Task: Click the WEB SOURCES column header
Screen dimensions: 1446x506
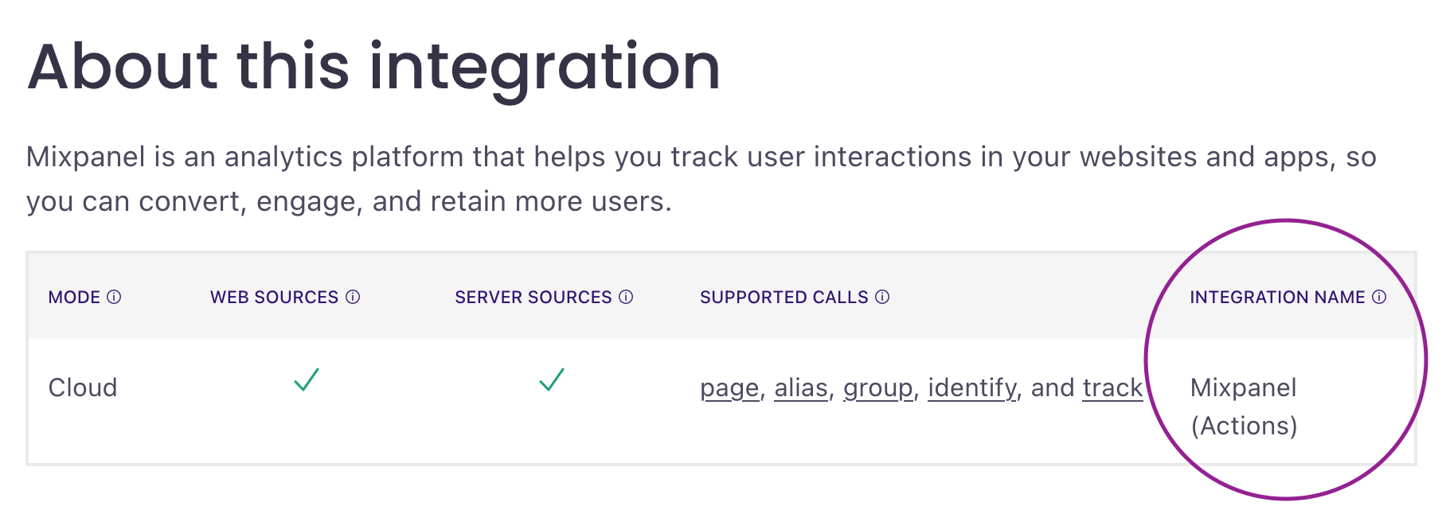Action: point(274,298)
